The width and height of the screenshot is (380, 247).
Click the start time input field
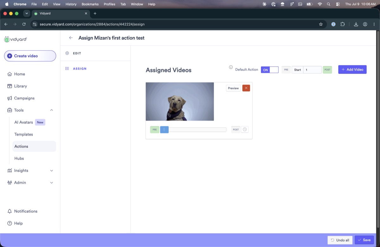[312, 70]
